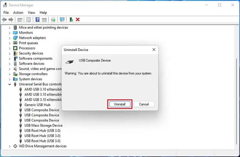The height and width of the screenshot is (157, 240).
Task: Click the Network adapters category icon
Action: tap(15, 38)
